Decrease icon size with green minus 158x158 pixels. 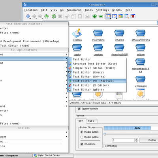(x=101, y=16)
